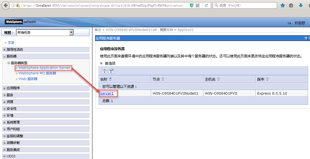Sort the table by the 主机名 column arrows
This screenshot has height=159, width=310.
[218, 79]
